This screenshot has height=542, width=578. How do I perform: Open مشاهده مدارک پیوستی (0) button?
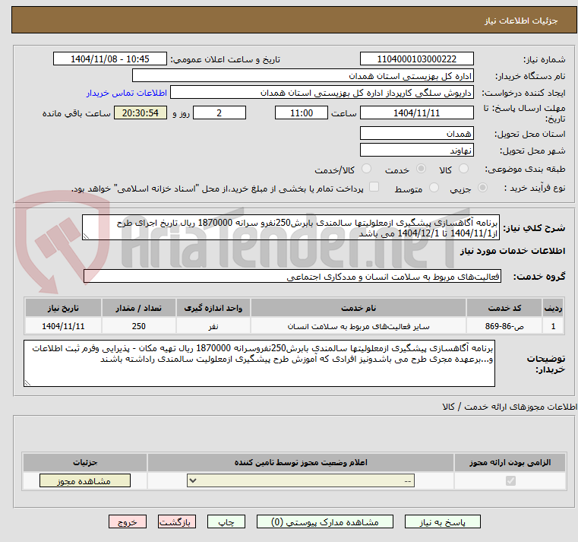point(325,521)
